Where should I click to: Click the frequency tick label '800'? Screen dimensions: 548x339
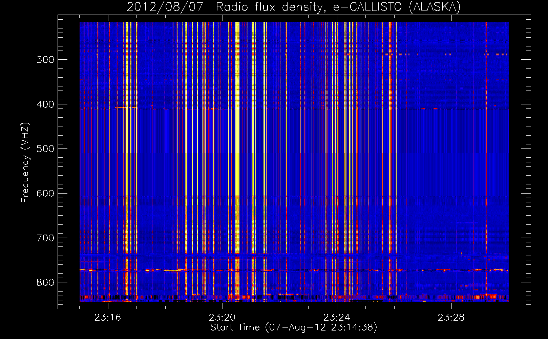click(45, 283)
